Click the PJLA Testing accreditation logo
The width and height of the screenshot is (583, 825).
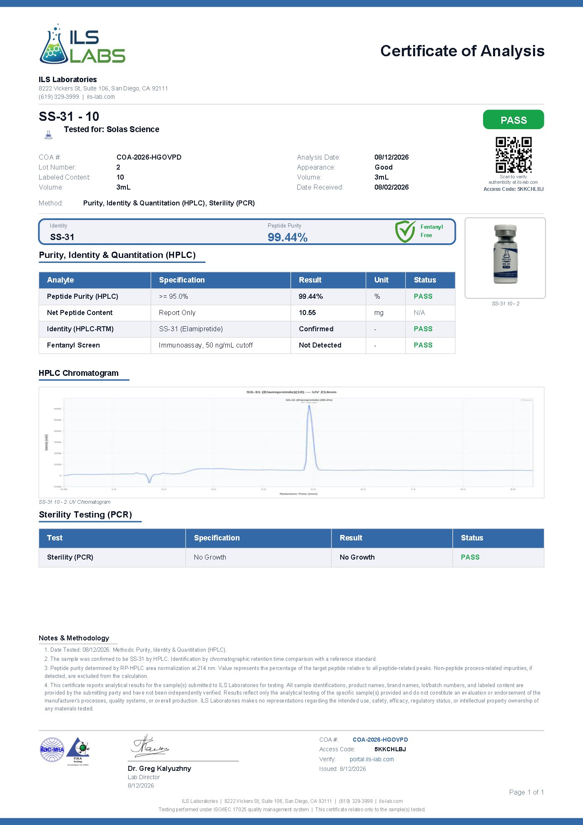pos(78,751)
